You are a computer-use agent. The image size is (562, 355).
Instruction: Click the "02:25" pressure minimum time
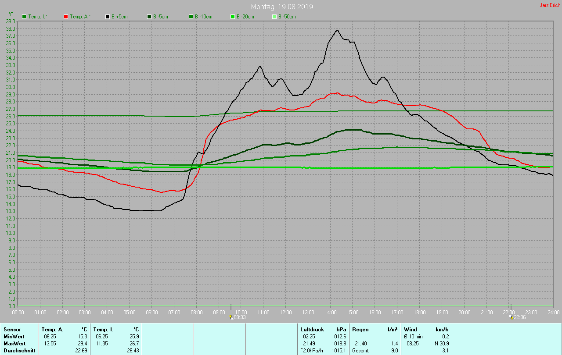pos(309,337)
